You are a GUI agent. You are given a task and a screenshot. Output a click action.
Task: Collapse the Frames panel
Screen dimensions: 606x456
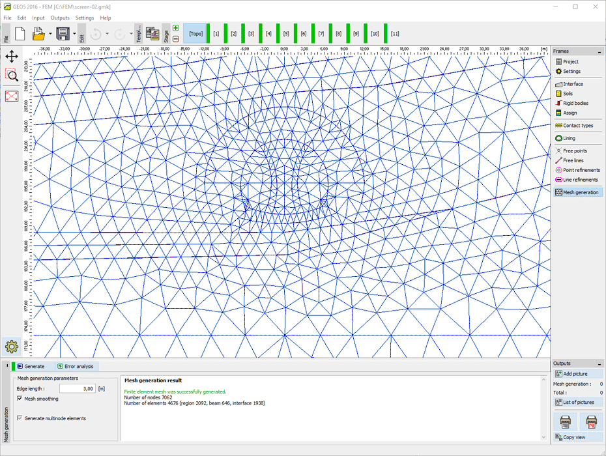point(599,51)
